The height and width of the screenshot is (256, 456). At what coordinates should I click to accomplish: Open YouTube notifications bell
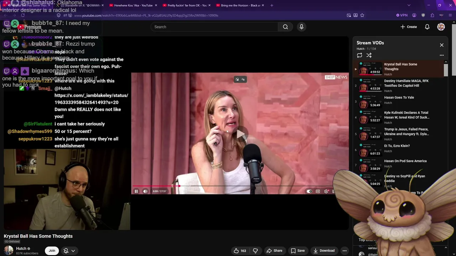coord(427,27)
